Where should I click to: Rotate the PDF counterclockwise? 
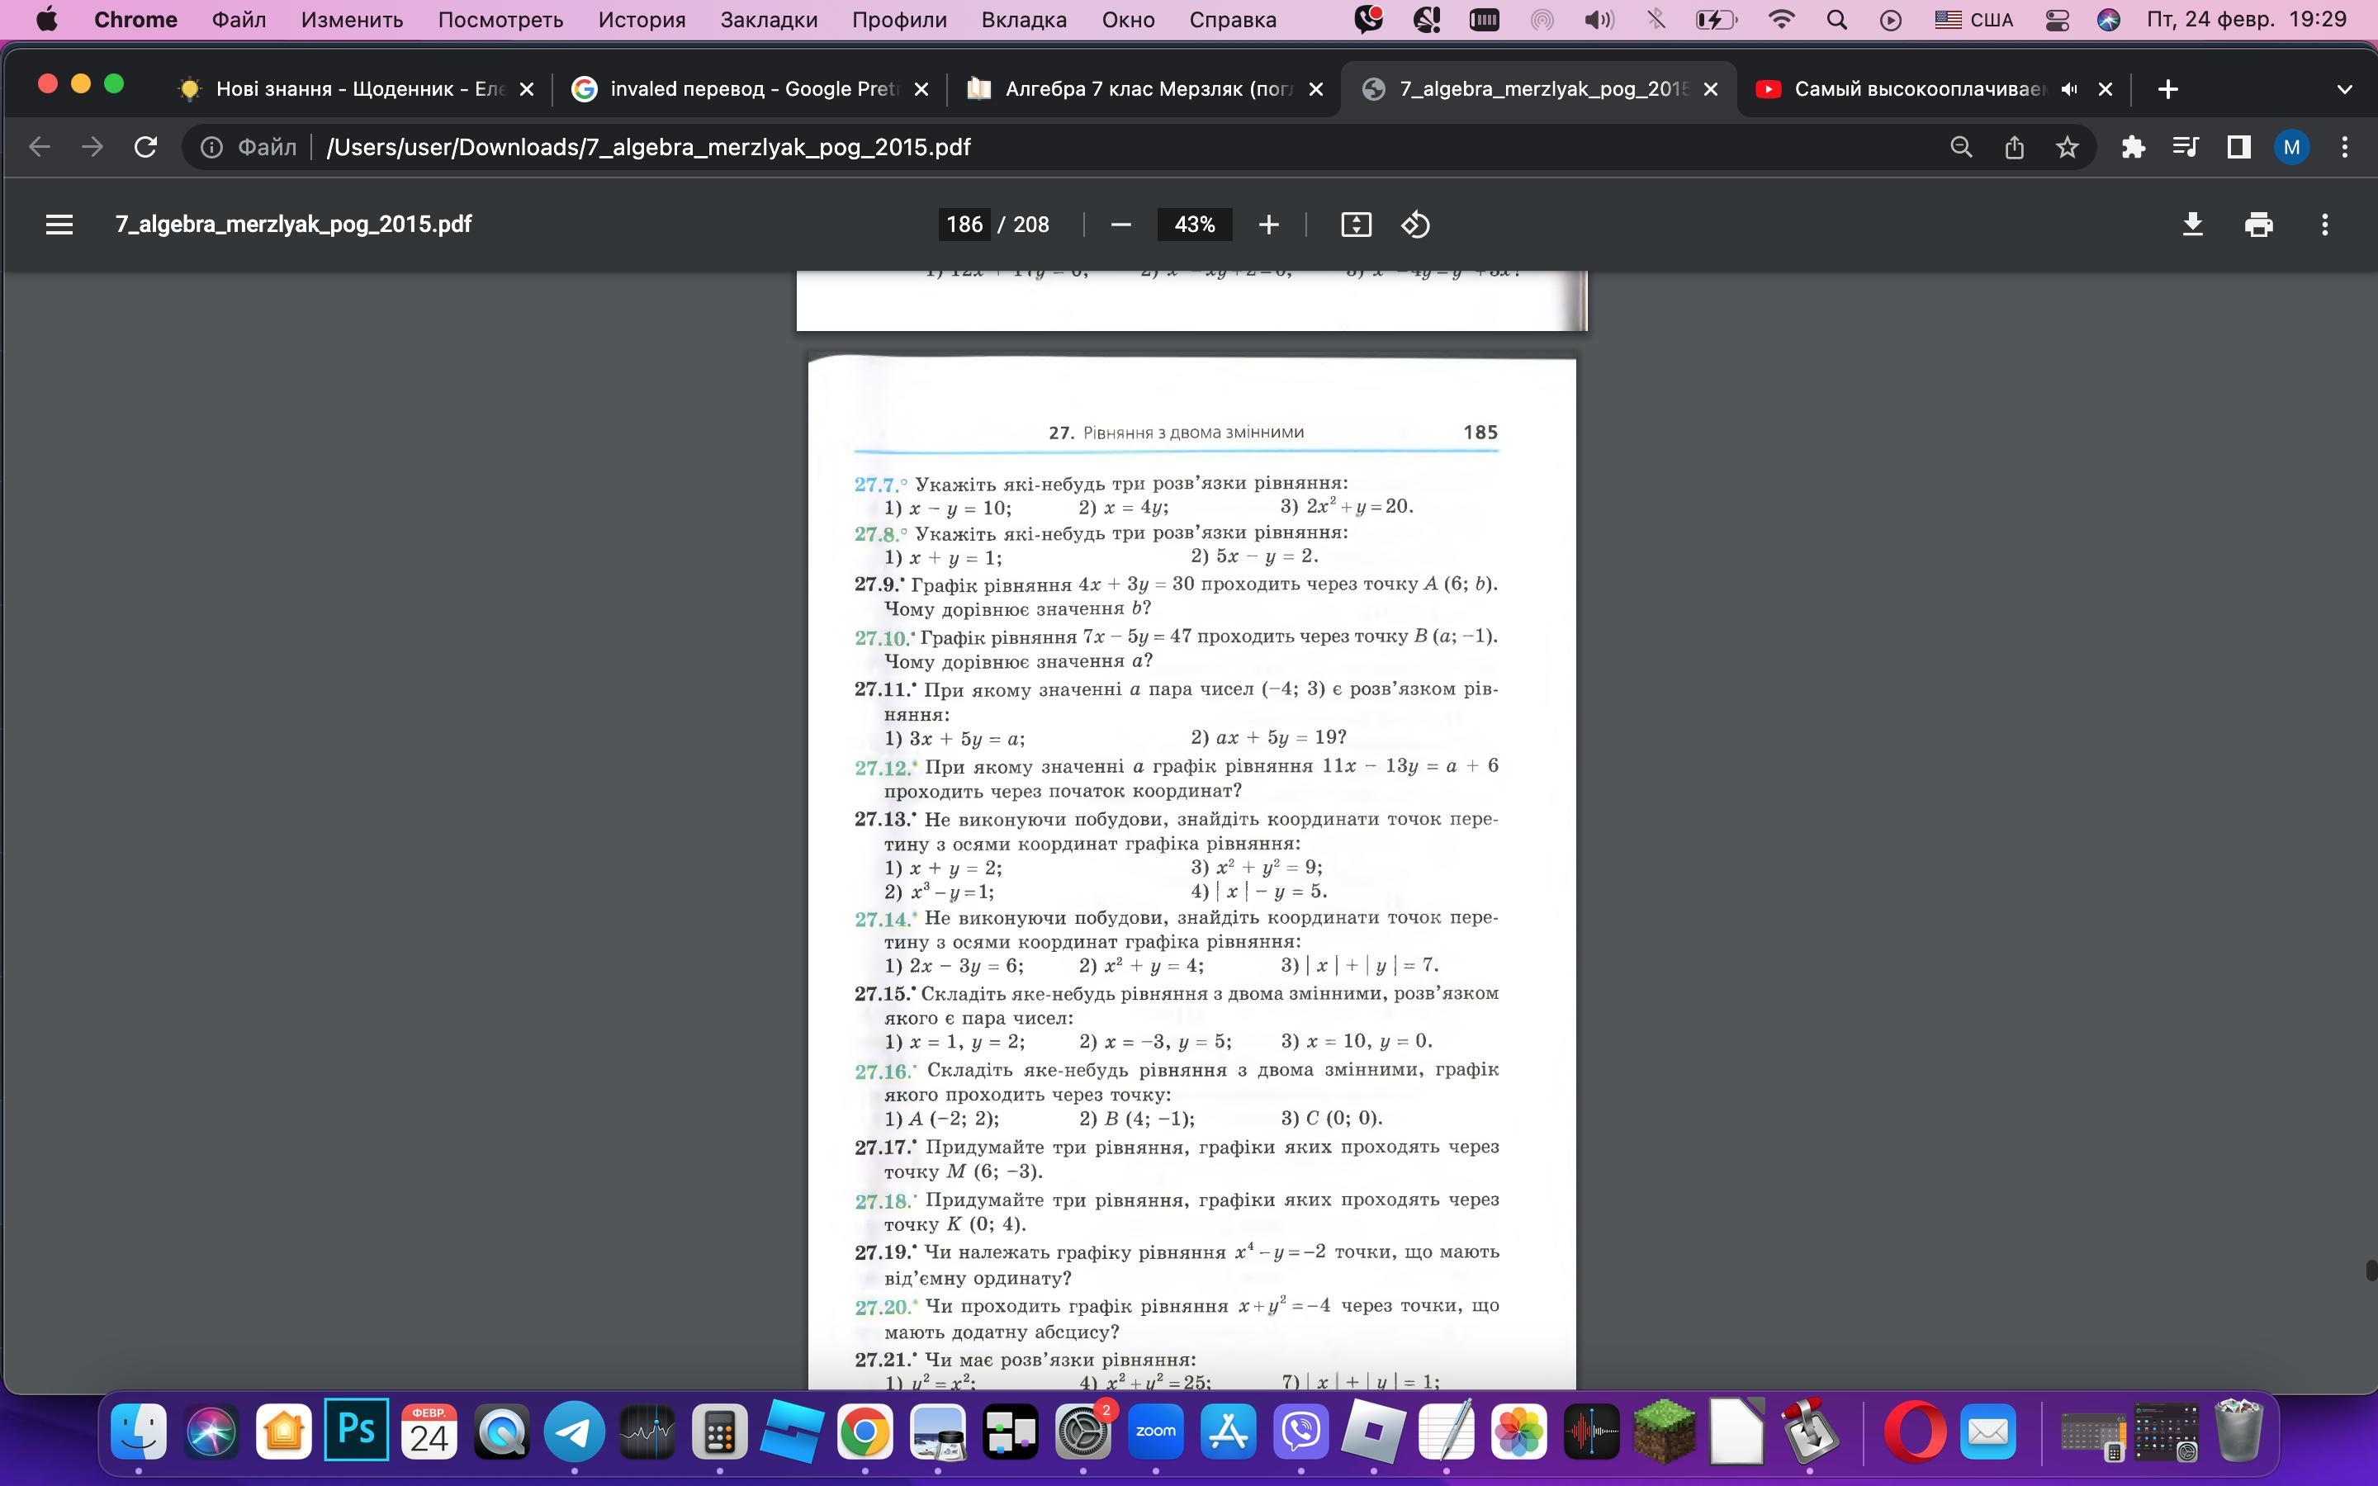click(1415, 225)
